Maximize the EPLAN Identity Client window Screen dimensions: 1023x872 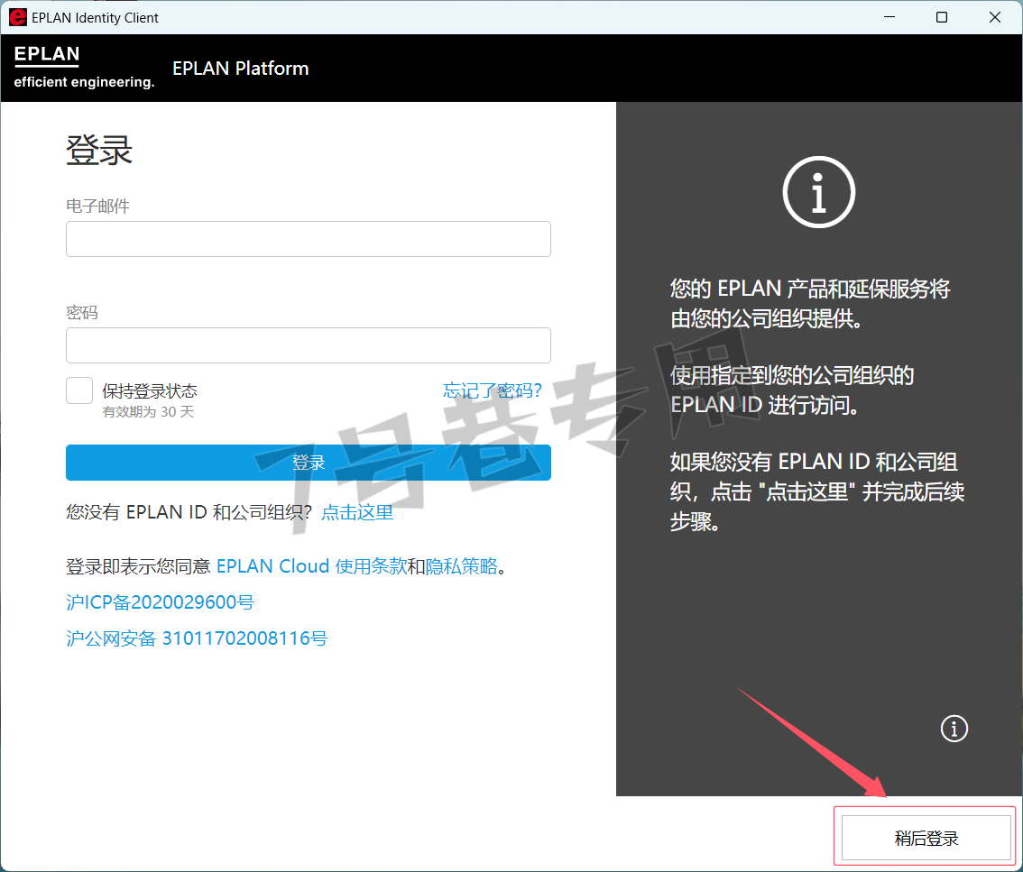tap(942, 17)
